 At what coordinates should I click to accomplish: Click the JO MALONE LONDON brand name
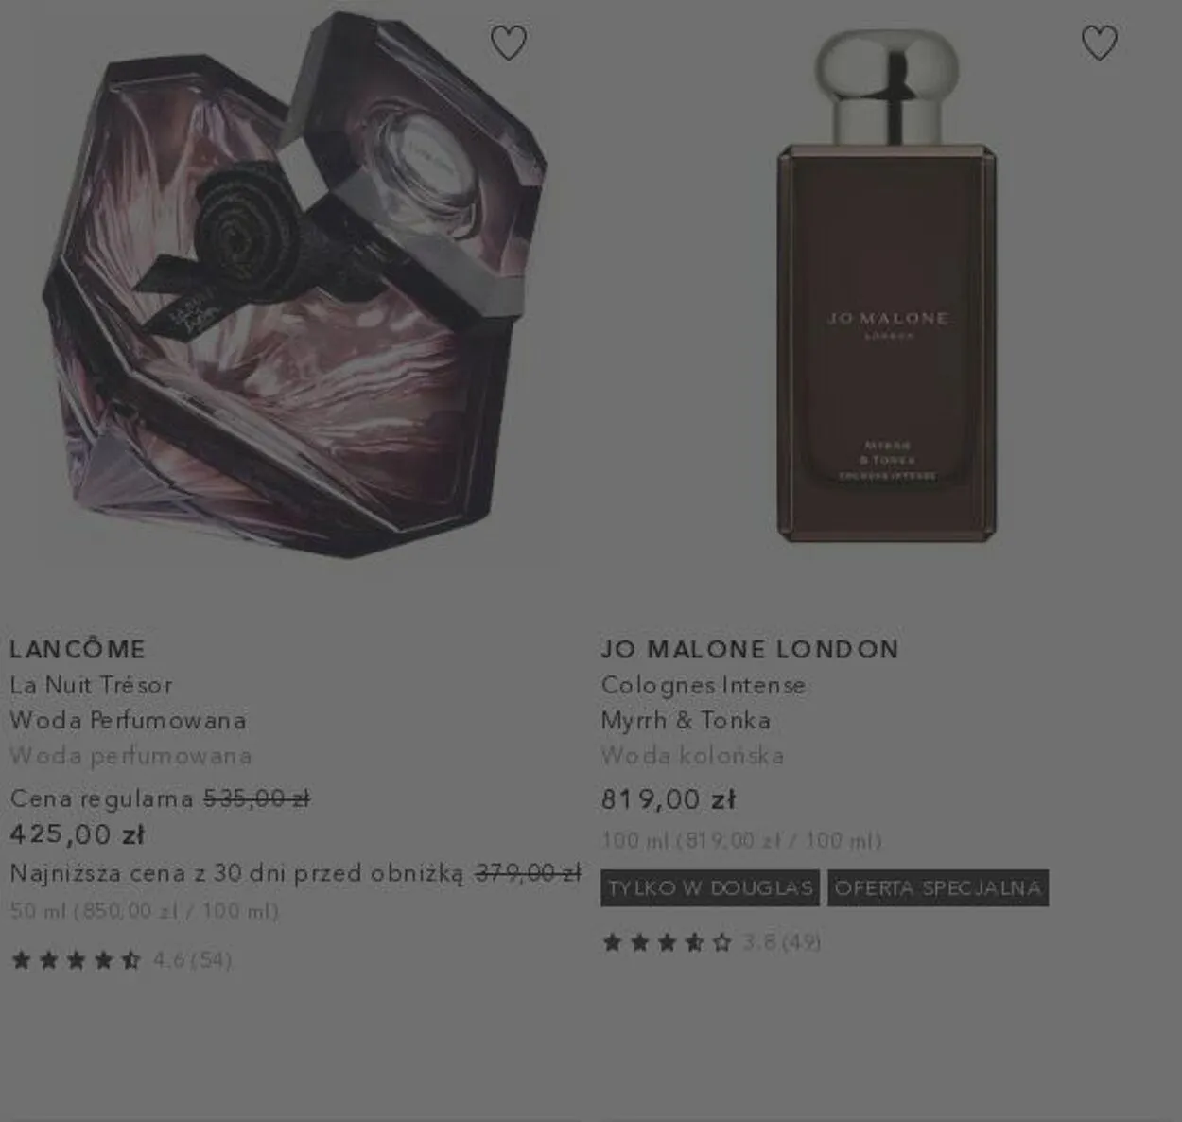(750, 649)
